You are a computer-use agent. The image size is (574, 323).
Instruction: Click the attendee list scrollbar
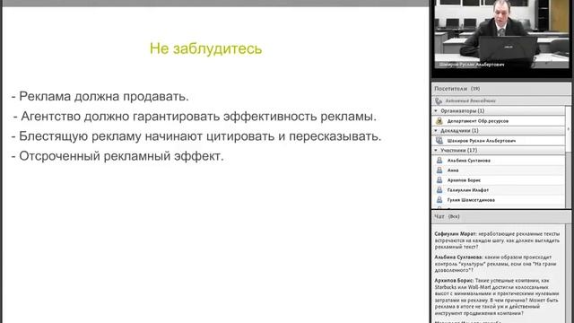click(568, 158)
